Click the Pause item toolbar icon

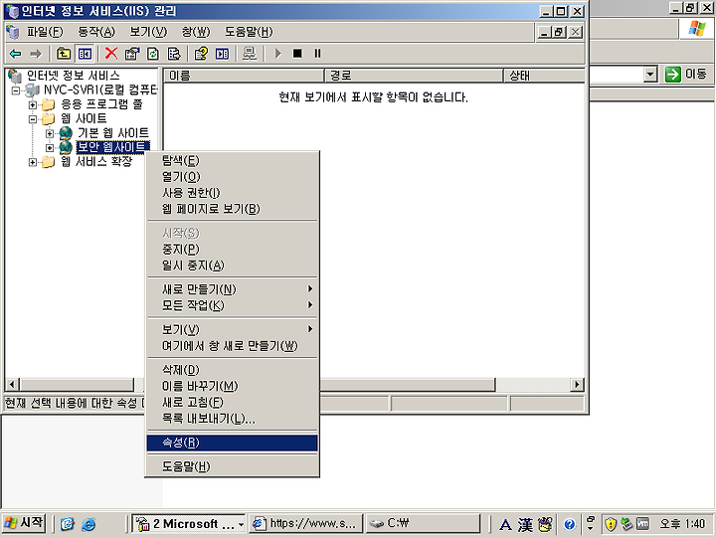318,54
